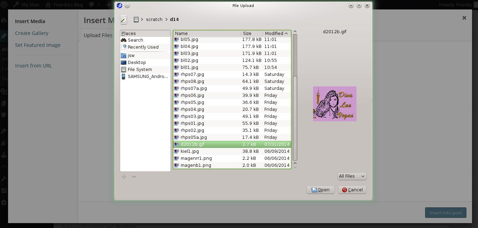This screenshot has width=478, height=228.
Task: Click the add bookmark plus icon
Action: [124, 177]
